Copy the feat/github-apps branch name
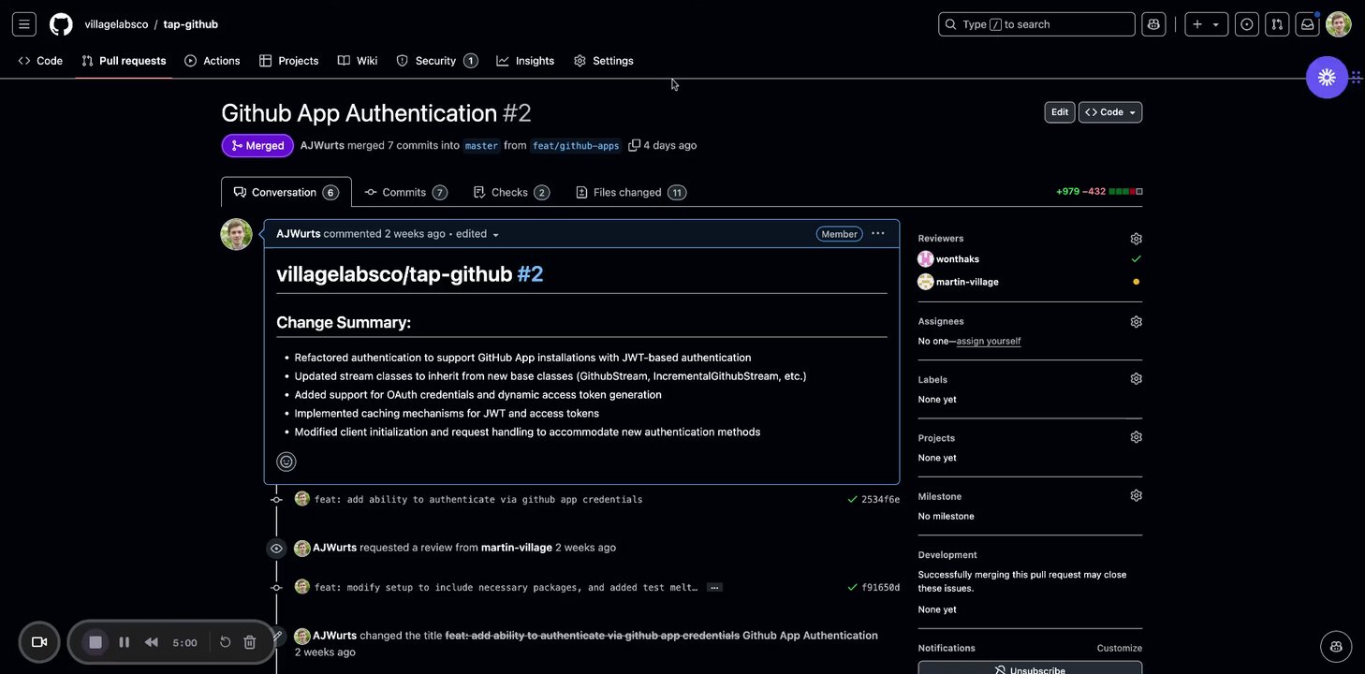Screen dimensions: 1365x674 coord(634,145)
